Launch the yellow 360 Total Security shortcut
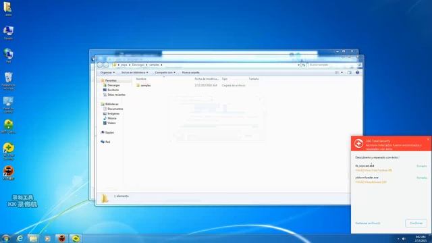Image resolution: width=432 pixels, height=243 pixels. tap(9, 151)
